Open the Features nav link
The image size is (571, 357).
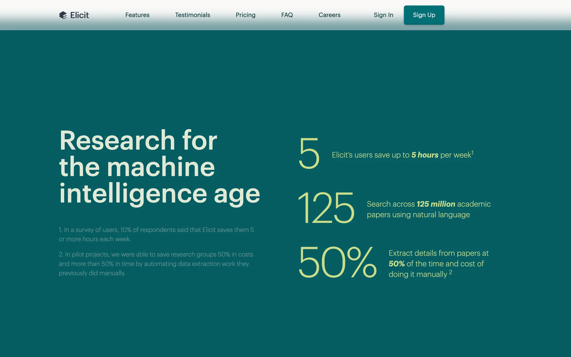click(x=137, y=15)
